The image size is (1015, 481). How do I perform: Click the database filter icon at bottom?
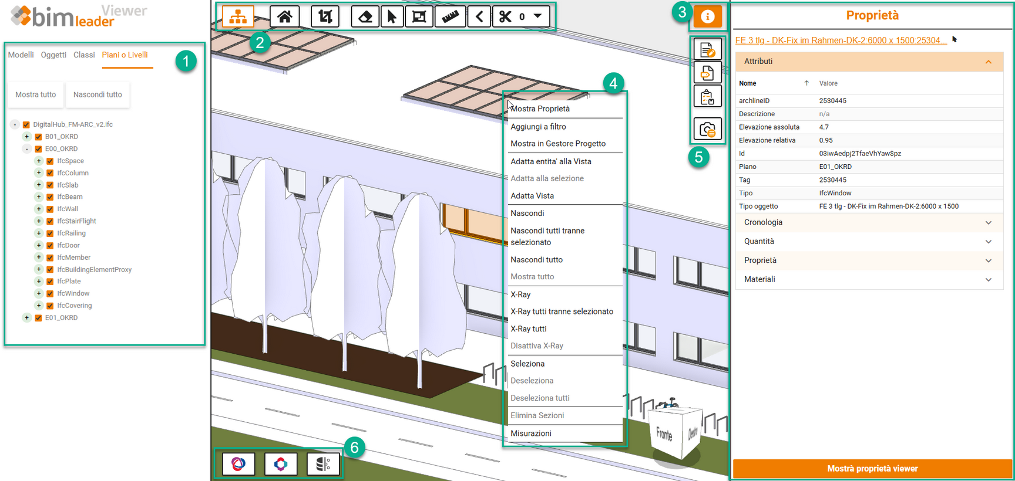coord(323,464)
